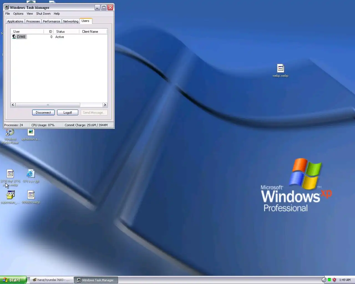Open the View menu
Viewport: 355px width, 284px height.
(30, 14)
